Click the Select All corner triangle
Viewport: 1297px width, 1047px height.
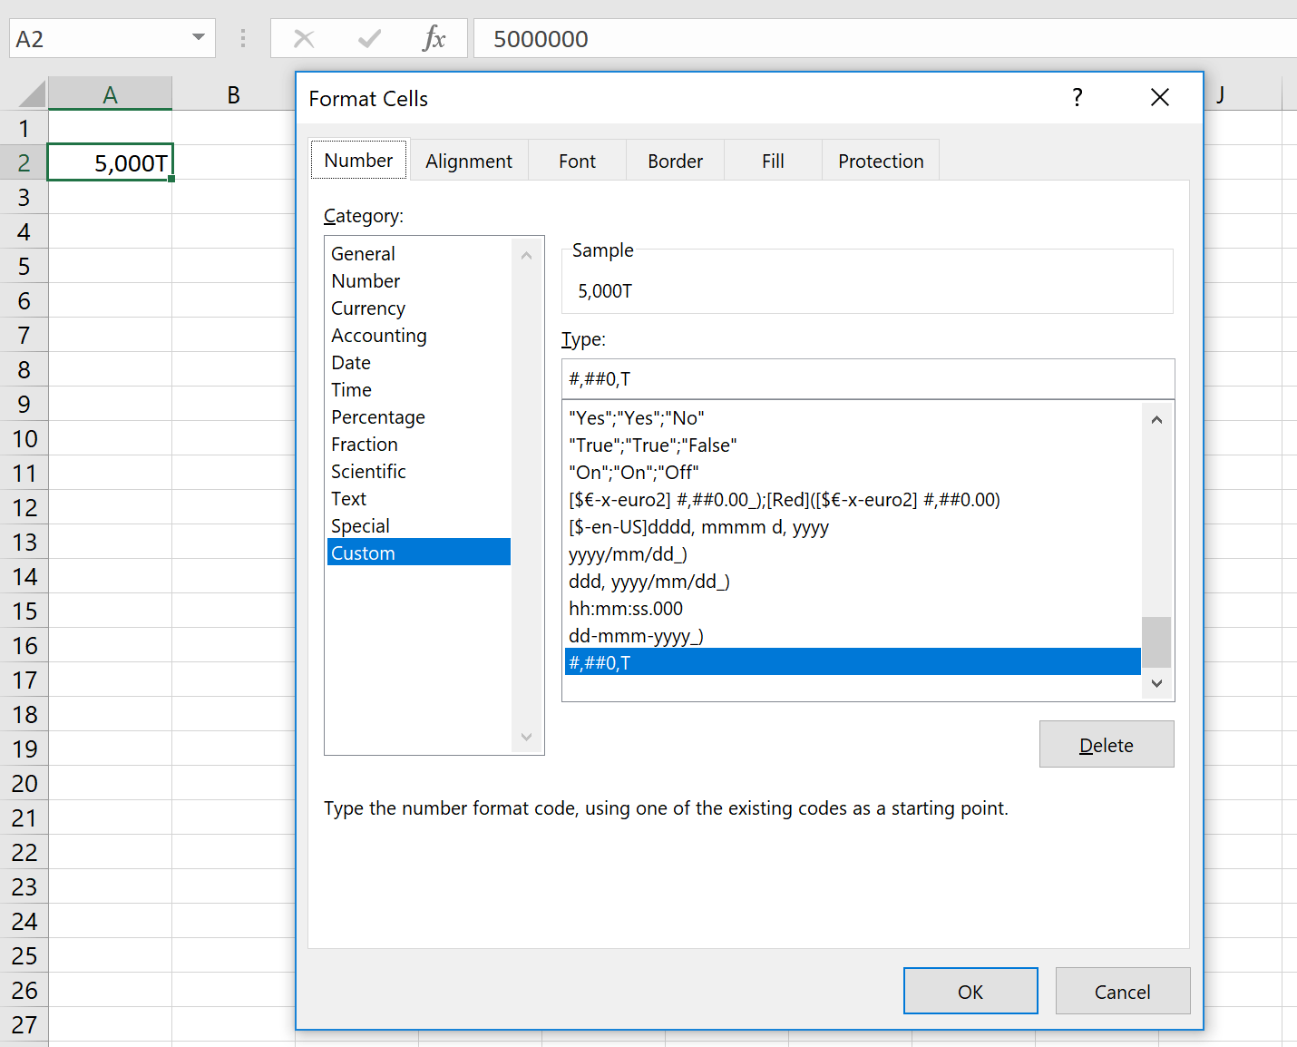tap(31, 94)
